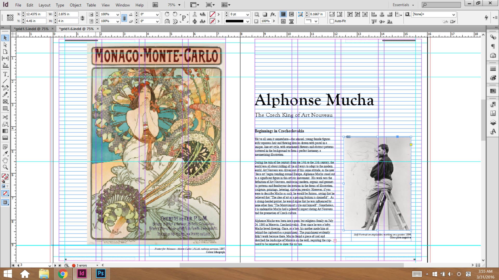The height and width of the screenshot is (280, 499).
Task: Switch to the grid1.5.indd tab
Action: click(x=31, y=29)
